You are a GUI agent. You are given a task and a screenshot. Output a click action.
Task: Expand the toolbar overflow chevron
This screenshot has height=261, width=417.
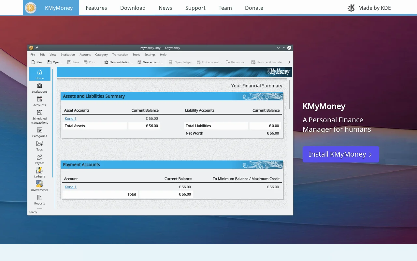point(289,62)
